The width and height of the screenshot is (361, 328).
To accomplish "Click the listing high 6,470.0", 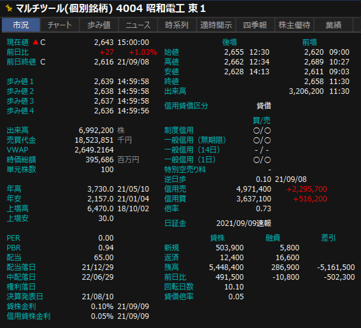I will pyautogui.click(x=100, y=208).
